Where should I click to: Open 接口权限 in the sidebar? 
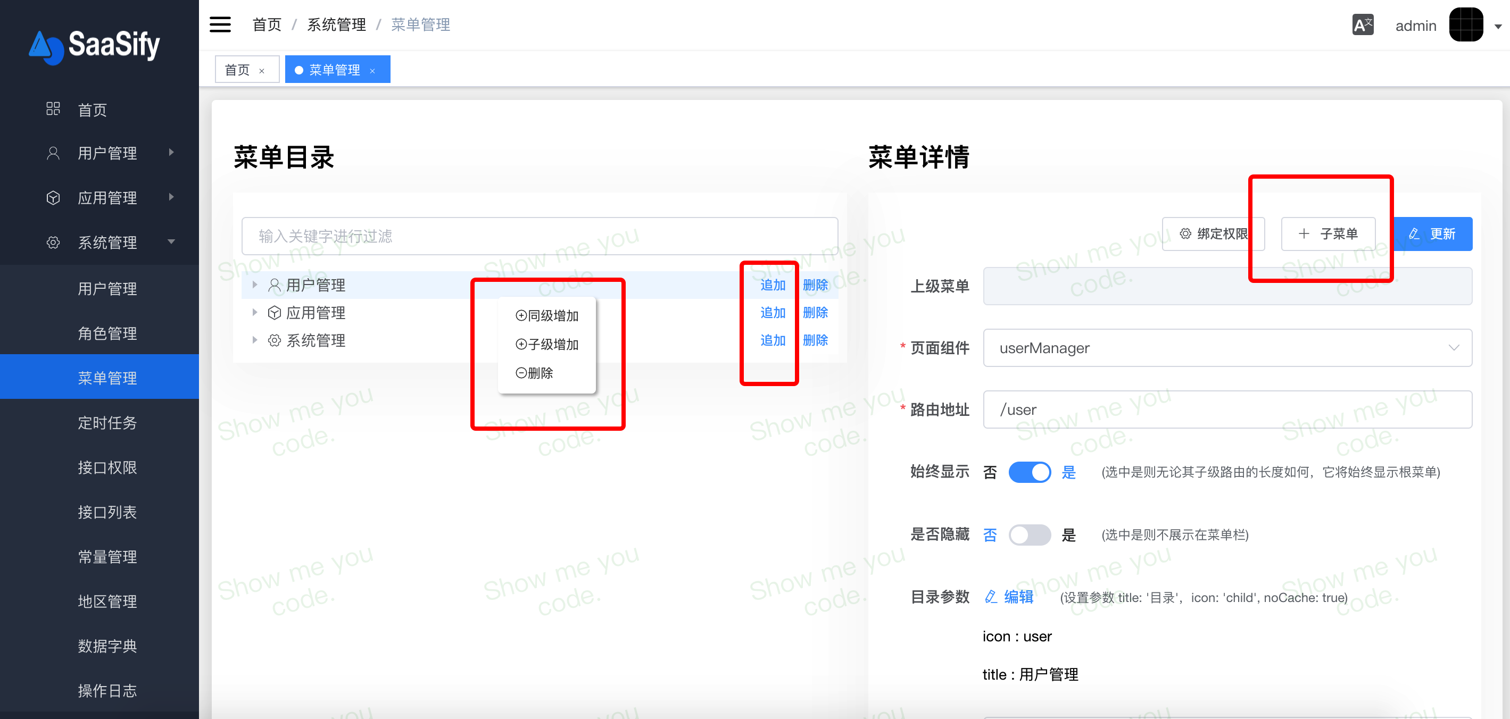click(99, 466)
